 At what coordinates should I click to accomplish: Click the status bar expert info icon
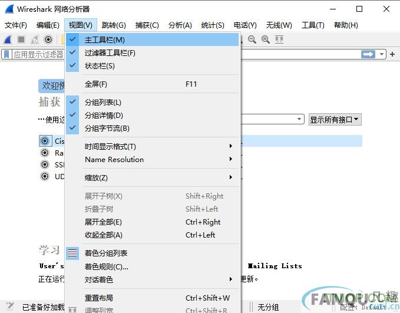pyautogui.click(x=9, y=307)
